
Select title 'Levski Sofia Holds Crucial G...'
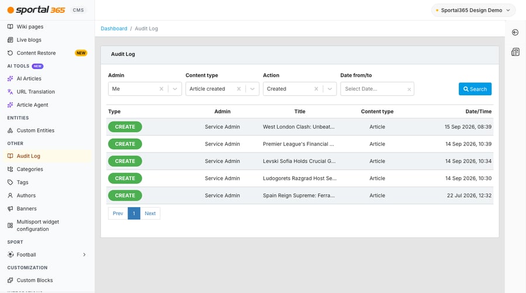click(299, 161)
